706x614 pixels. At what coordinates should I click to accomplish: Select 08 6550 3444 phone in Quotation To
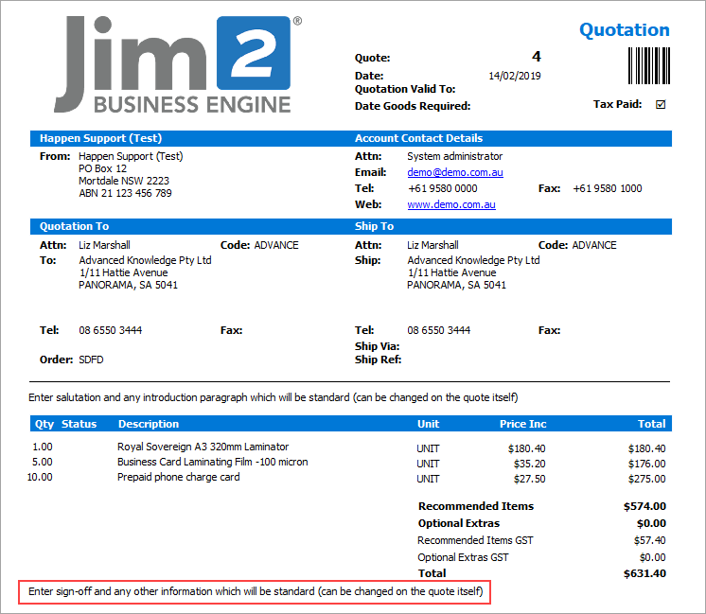(111, 330)
